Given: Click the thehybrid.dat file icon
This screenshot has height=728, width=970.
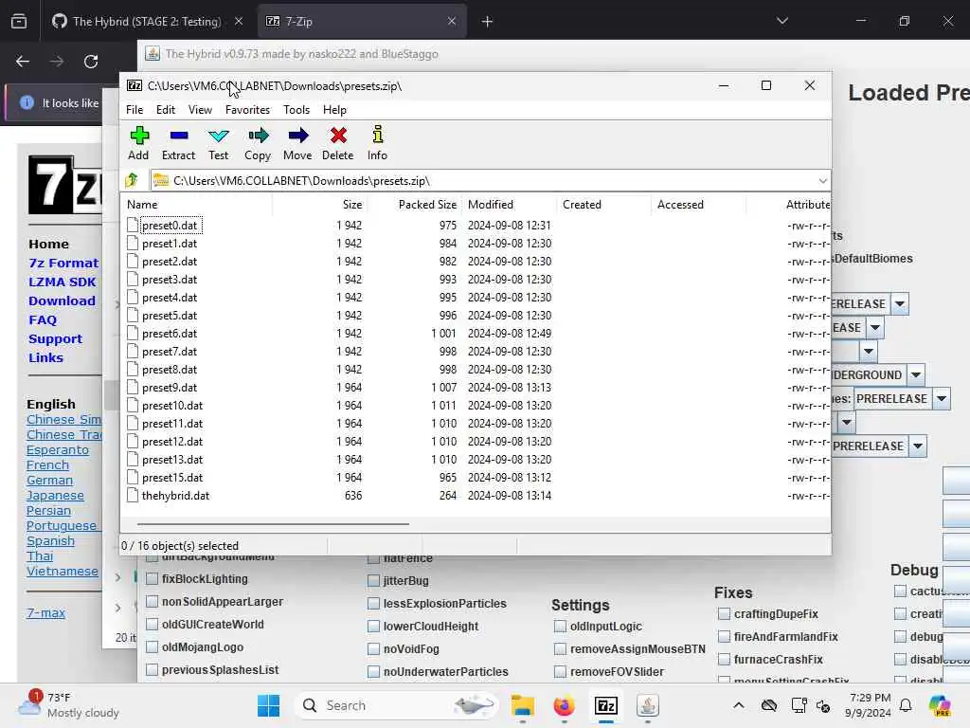Looking at the screenshot, I should pos(133,495).
